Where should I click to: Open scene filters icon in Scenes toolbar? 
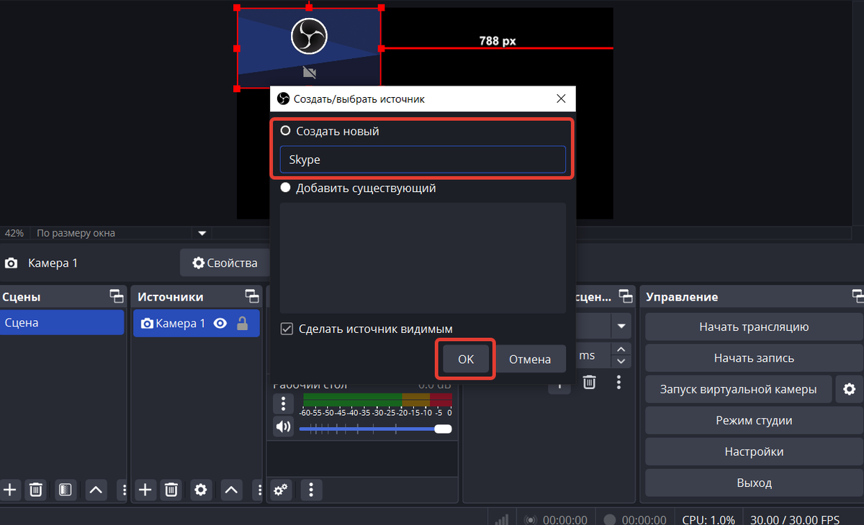coord(66,490)
